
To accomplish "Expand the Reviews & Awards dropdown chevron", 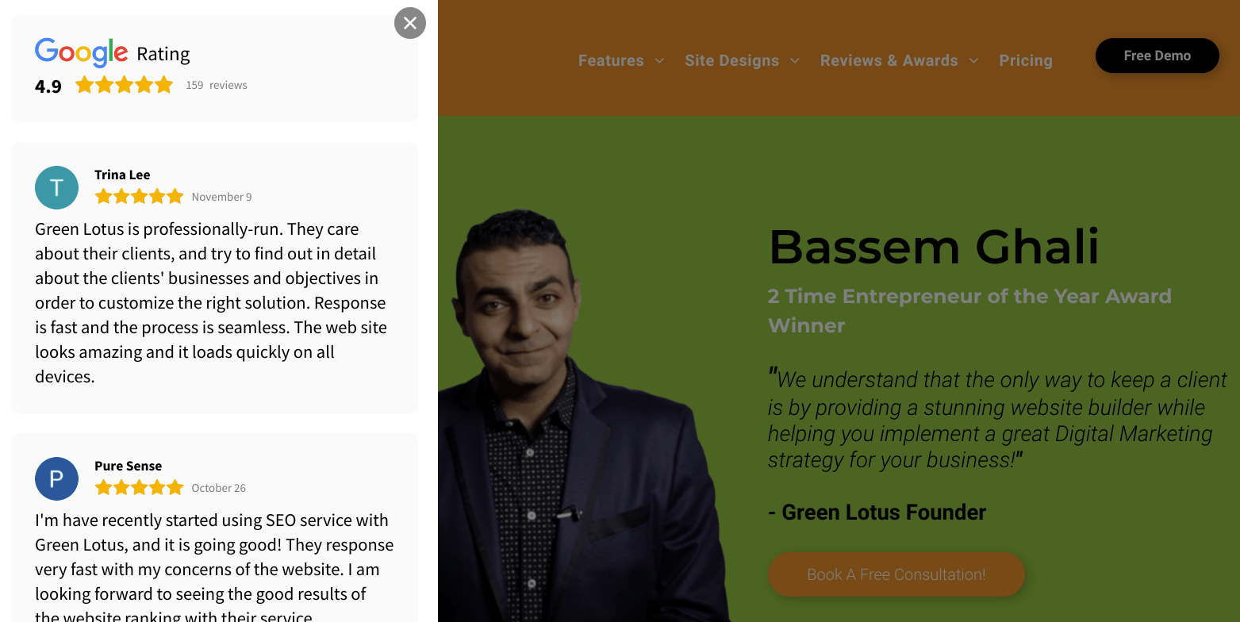I will tap(974, 60).
